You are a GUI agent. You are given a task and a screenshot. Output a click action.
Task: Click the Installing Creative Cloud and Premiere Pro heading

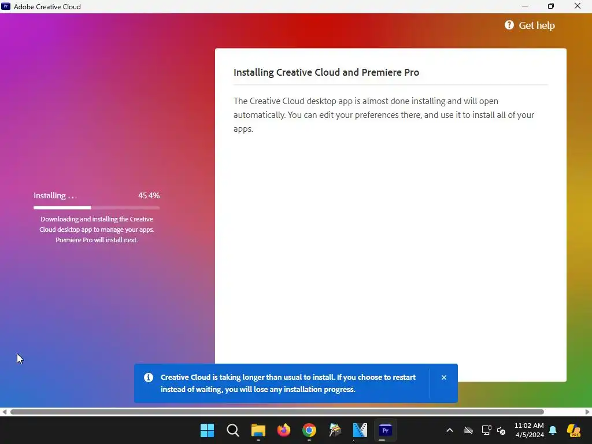[326, 72]
